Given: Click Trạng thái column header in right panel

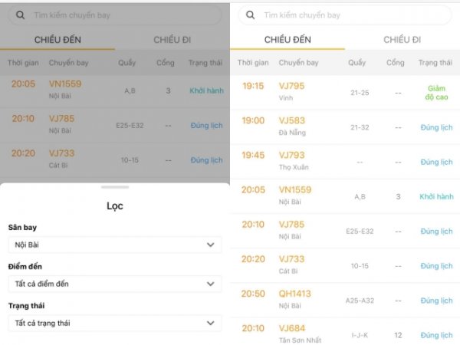Looking at the screenshot, I should pos(435,63).
